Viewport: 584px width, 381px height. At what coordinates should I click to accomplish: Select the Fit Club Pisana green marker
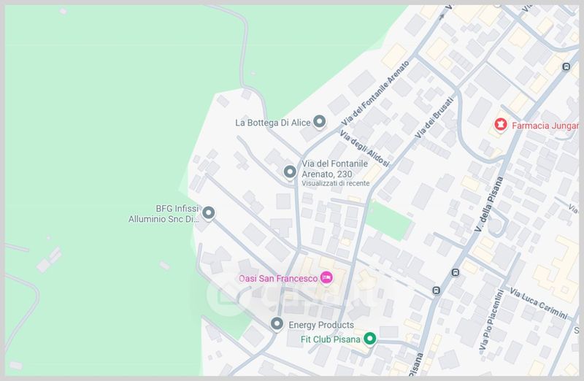(369, 339)
